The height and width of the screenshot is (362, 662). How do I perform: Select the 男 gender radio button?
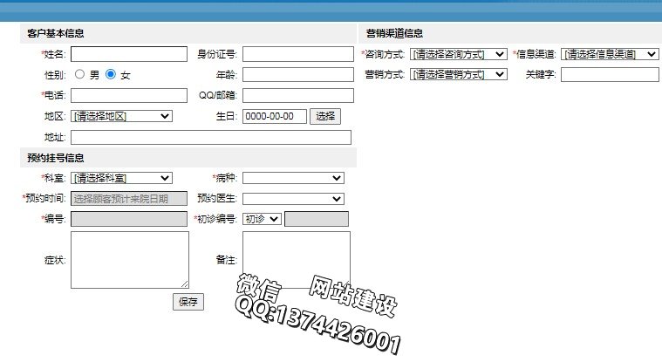tap(79, 74)
